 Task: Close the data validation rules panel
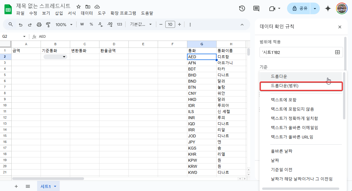pos(340,27)
